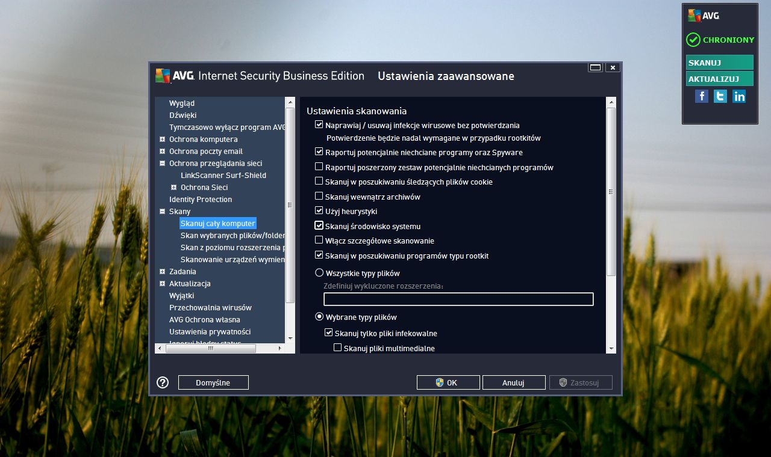This screenshot has width=771, height=457.
Task: Click the tree panel scroll left arrow
Action: tap(160, 348)
